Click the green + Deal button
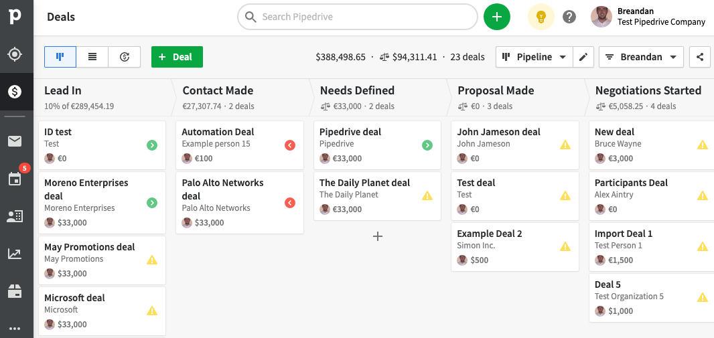 point(177,57)
